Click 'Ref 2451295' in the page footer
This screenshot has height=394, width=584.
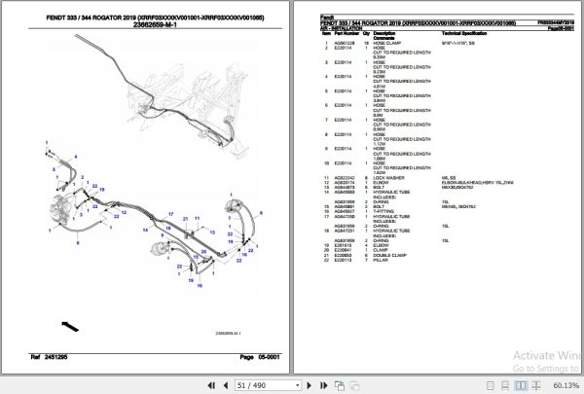(49, 357)
